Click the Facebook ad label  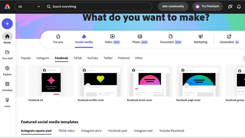tap(36, 100)
